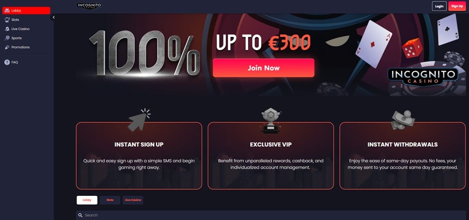Screen dimensions: 469x220
Task: Click the Sign Up button
Action: (457, 6)
